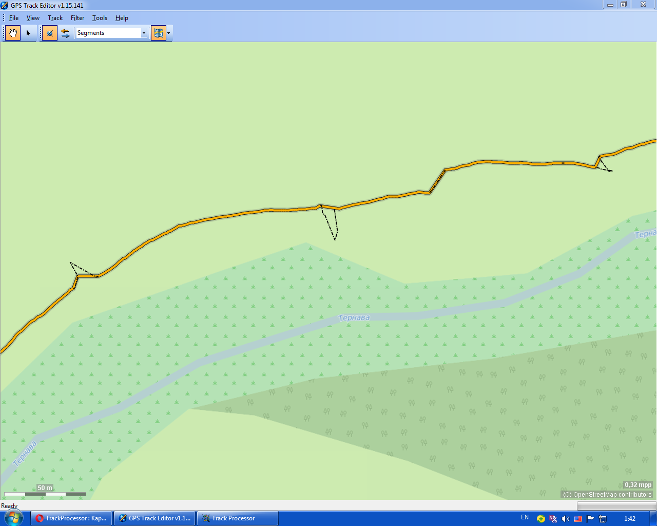Select the hand pan tool

(x=13, y=33)
